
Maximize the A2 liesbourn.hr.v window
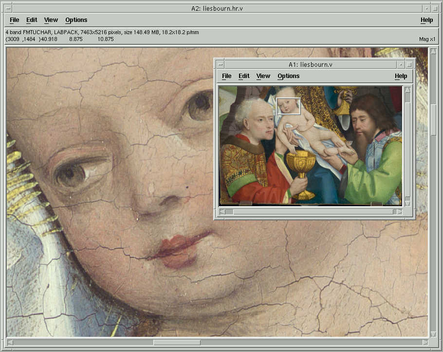tap(435, 8)
